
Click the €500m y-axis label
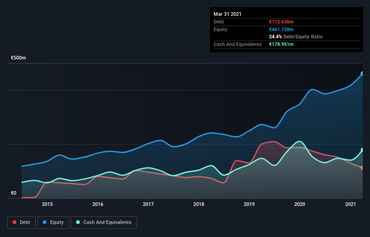pyautogui.click(x=18, y=58)
